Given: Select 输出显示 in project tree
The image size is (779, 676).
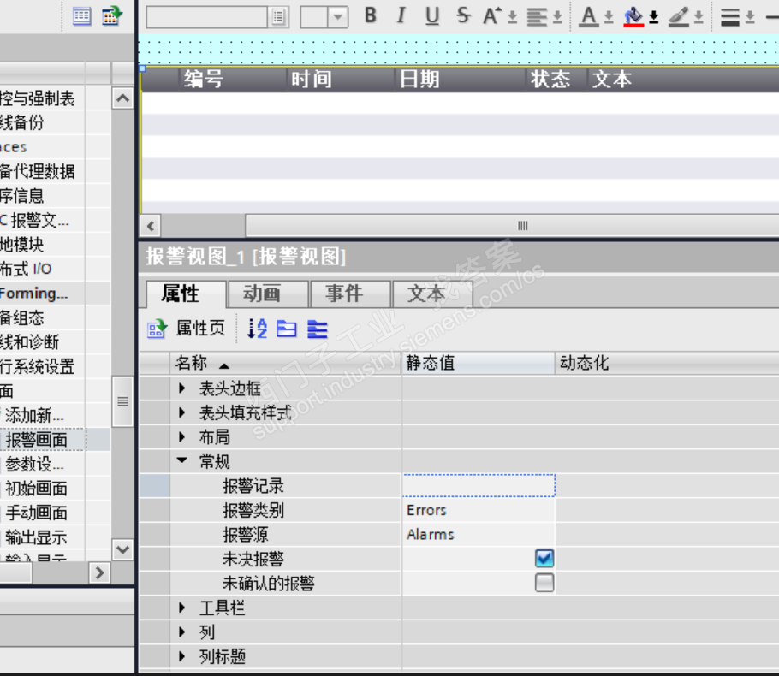Looking at the screenshot, I should [36, 537].
